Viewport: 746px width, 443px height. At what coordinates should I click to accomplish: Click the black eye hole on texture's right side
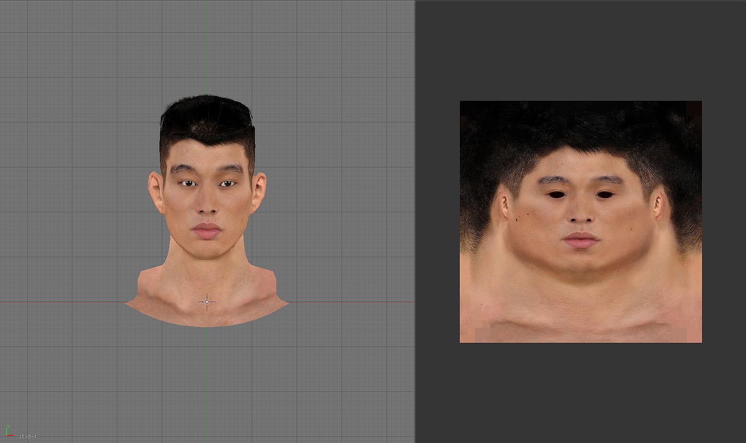[605, 194]
